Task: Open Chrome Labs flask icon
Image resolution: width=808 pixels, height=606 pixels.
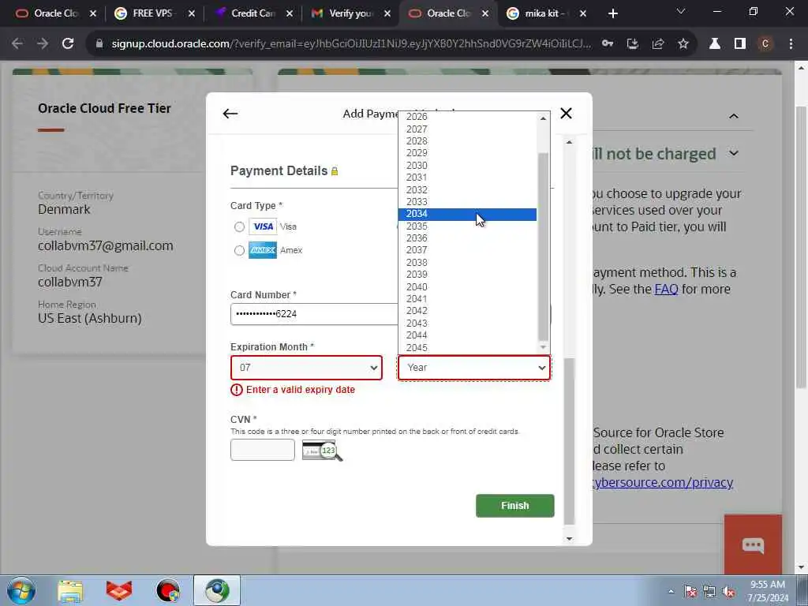Action: (x=715, y=44)
